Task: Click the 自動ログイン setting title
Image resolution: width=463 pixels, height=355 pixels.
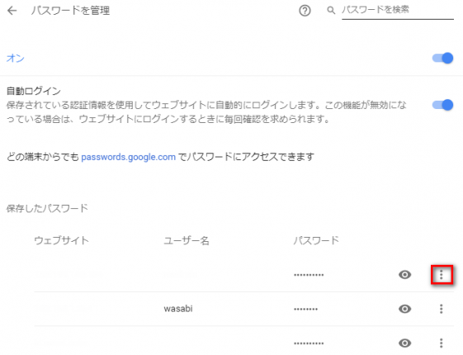Action: (34, 91)
